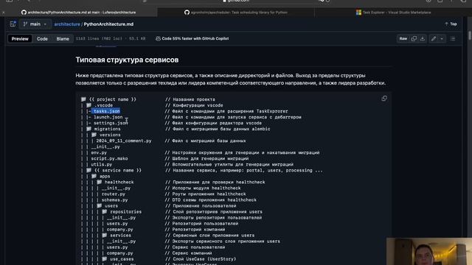This screenshot has width=472, height=265.
Task: Click the Code 55% faster with GitHub Copilot link
Action: click(192, 38)
